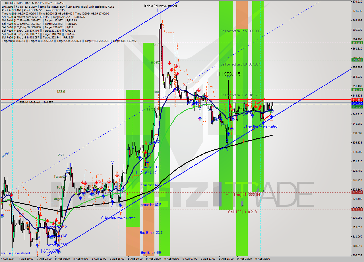Image resolution: width=364 pixels, height=262 pixels.
Task: Click the 'Sell Target1 | 322.94' label
Action: coord(243,195)
